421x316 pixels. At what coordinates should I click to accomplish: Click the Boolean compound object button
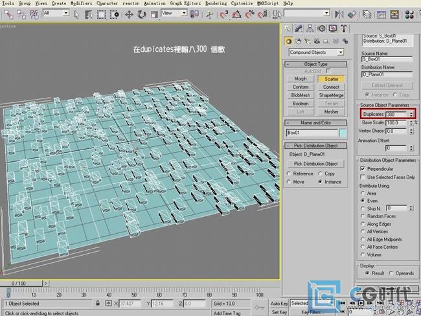click(301, 104)
